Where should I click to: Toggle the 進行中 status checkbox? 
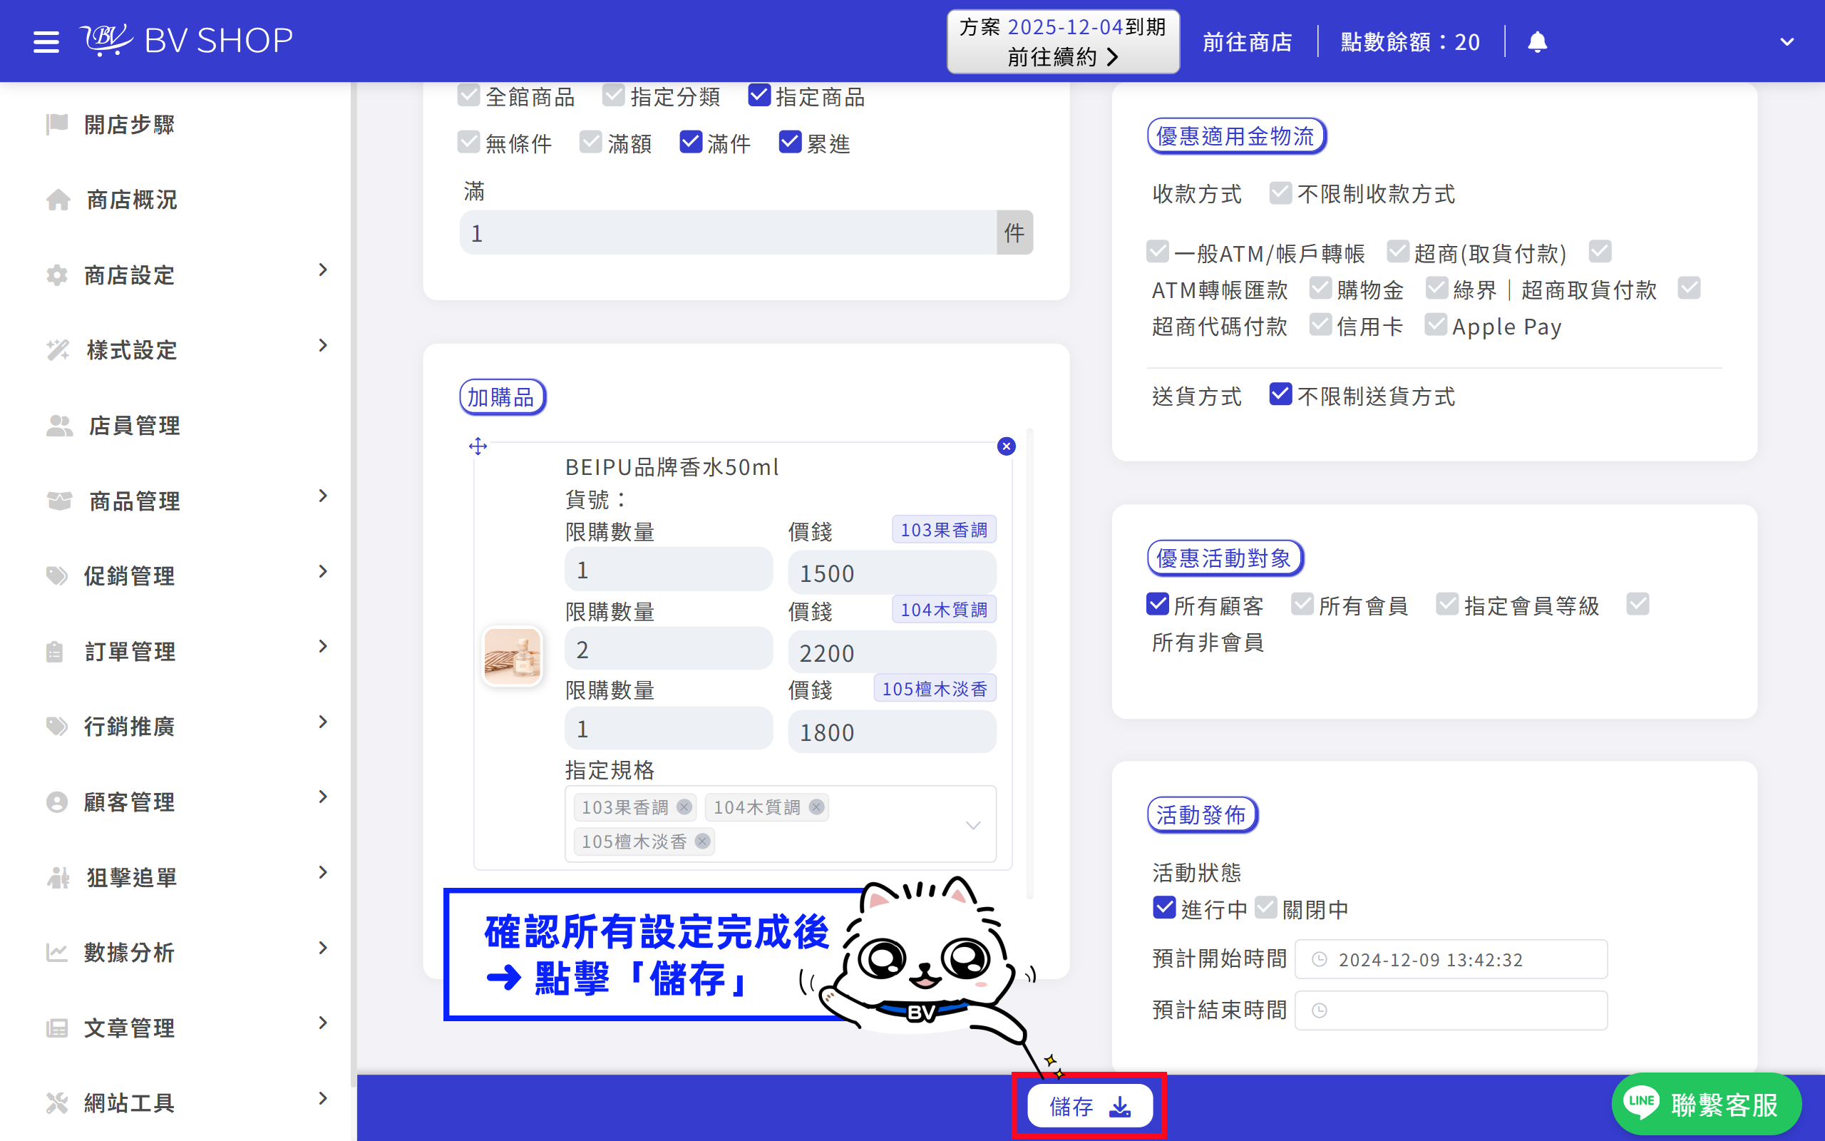(x=1164, y=907)
